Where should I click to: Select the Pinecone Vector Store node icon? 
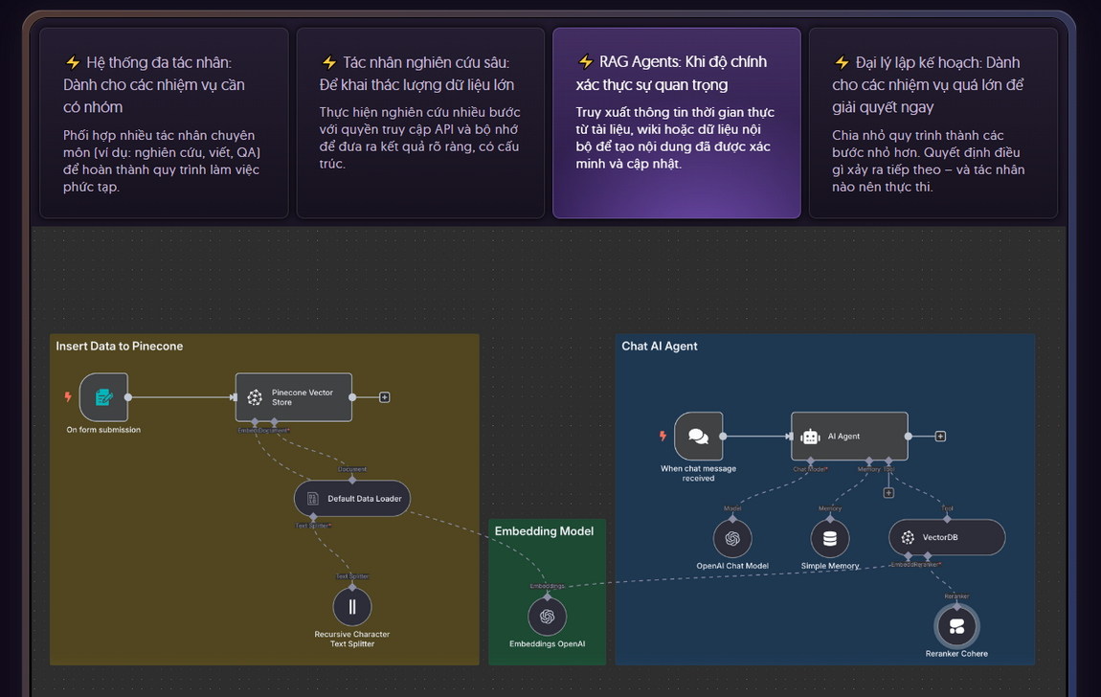click(x=254, y=396)
